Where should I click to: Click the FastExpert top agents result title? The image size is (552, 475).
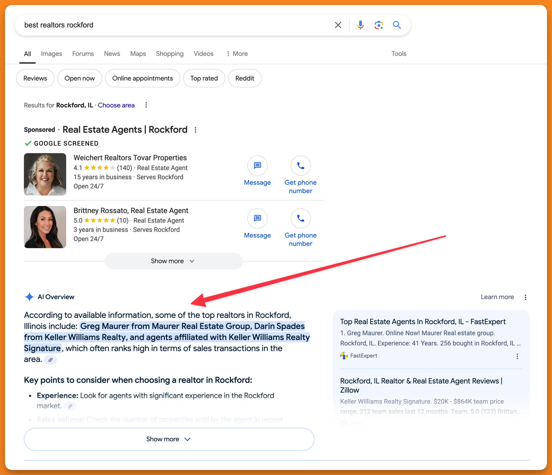pos(423,322)
